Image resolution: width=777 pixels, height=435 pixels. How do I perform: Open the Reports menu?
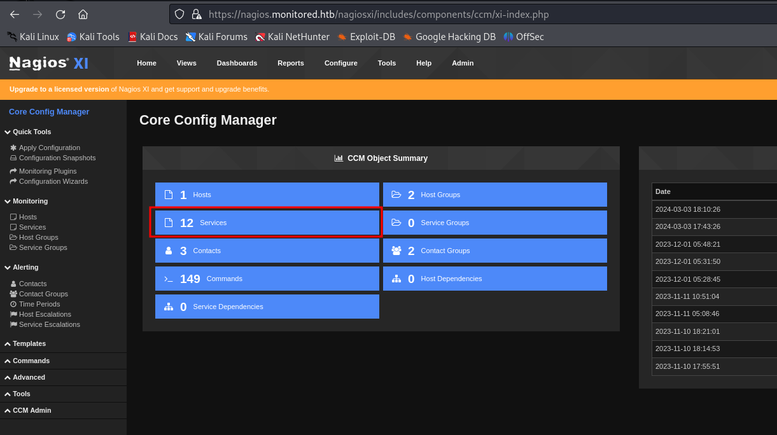[291, 63]
